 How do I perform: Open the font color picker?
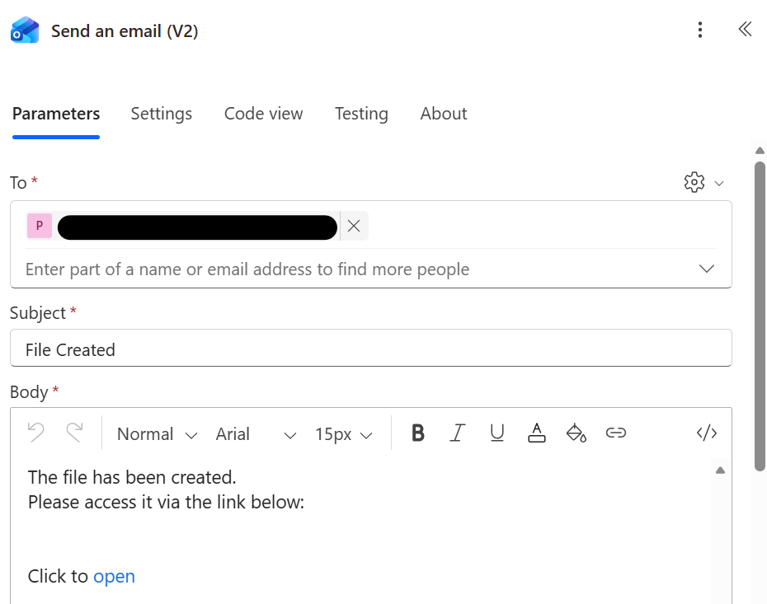point(537,433)
